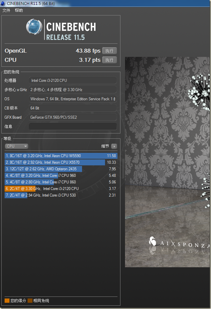Select the OS field Windows 7 64 Bit
The image size is (211, 309).
click(73, 99)
